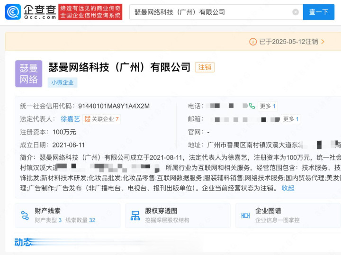Screen dimensions: 341x255
Task: Open the 股权穿透图 card
Action: [x=178, y=215]
